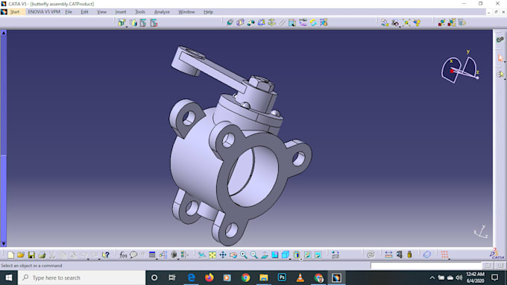Apply the Offset Constraint tool
Screen dimensions: 507x285
251,22
